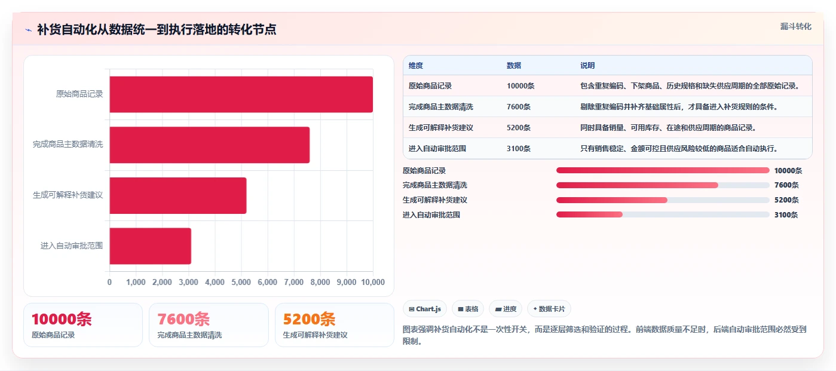
Task: Click the 生成可解释补货建议 progress bar at 5200条
Action: (x=663, y=200)
